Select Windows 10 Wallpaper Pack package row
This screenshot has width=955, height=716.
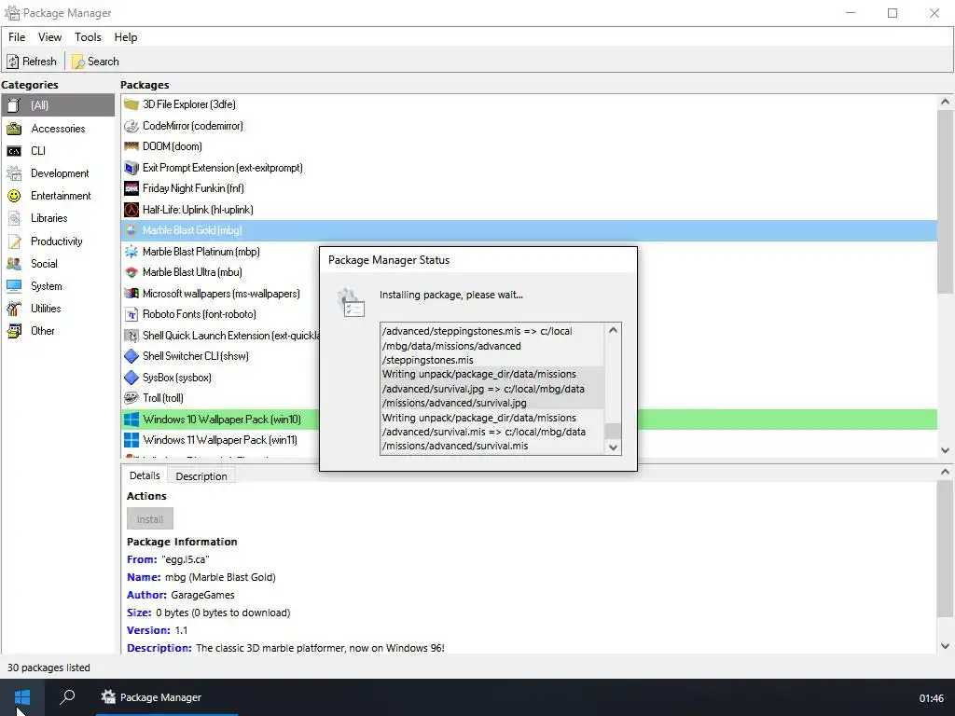(529, 420)
